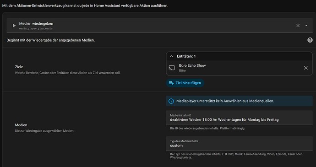The width and height of the screenshot is (316, 167).
Task: Click the info icon in the Mediaplayer notice
Action: pos(171,101)
